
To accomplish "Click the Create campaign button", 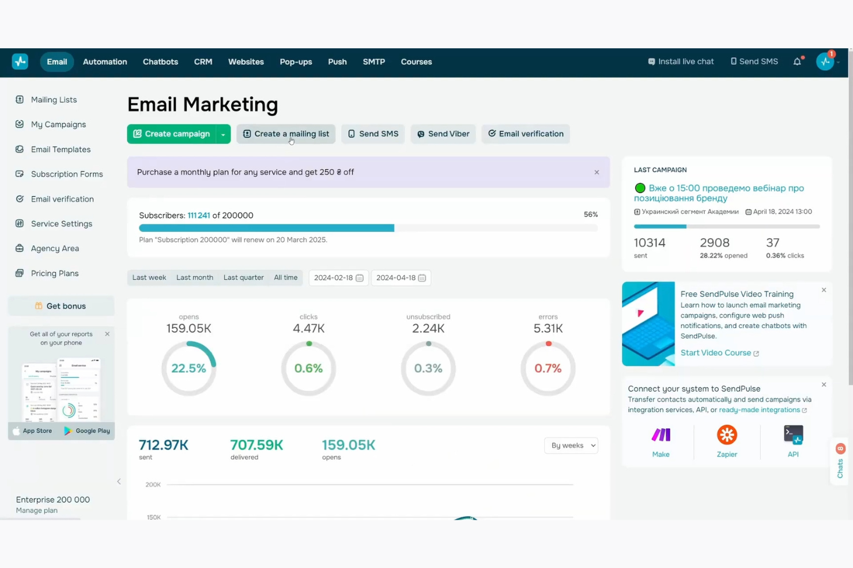I will tap(172, 134).
